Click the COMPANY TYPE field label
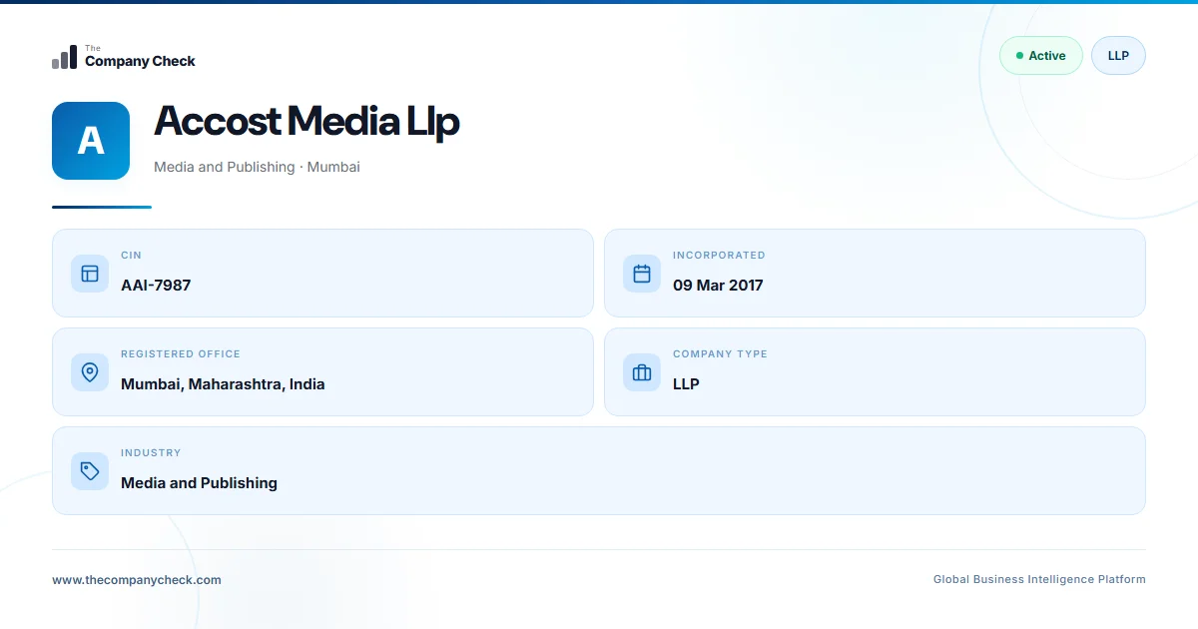The image size is (1198, 629). click(x=720, y=354)
